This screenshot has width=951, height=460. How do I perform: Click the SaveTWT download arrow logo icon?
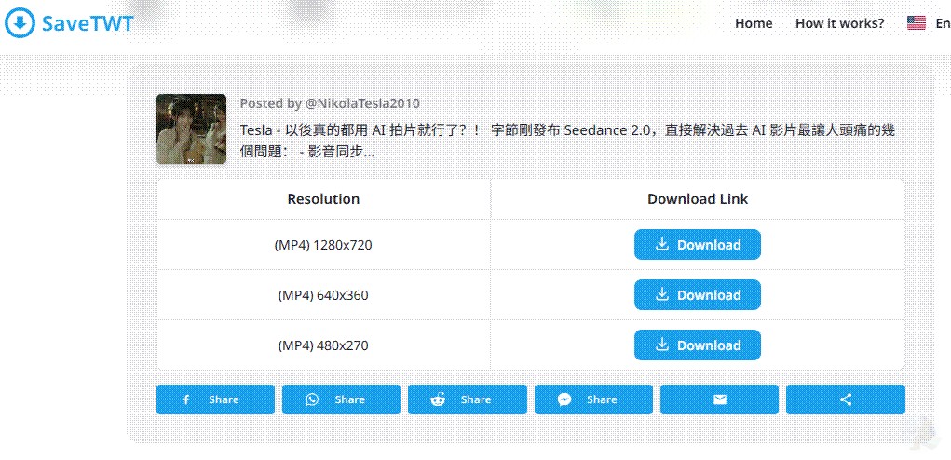pos(20,23)
